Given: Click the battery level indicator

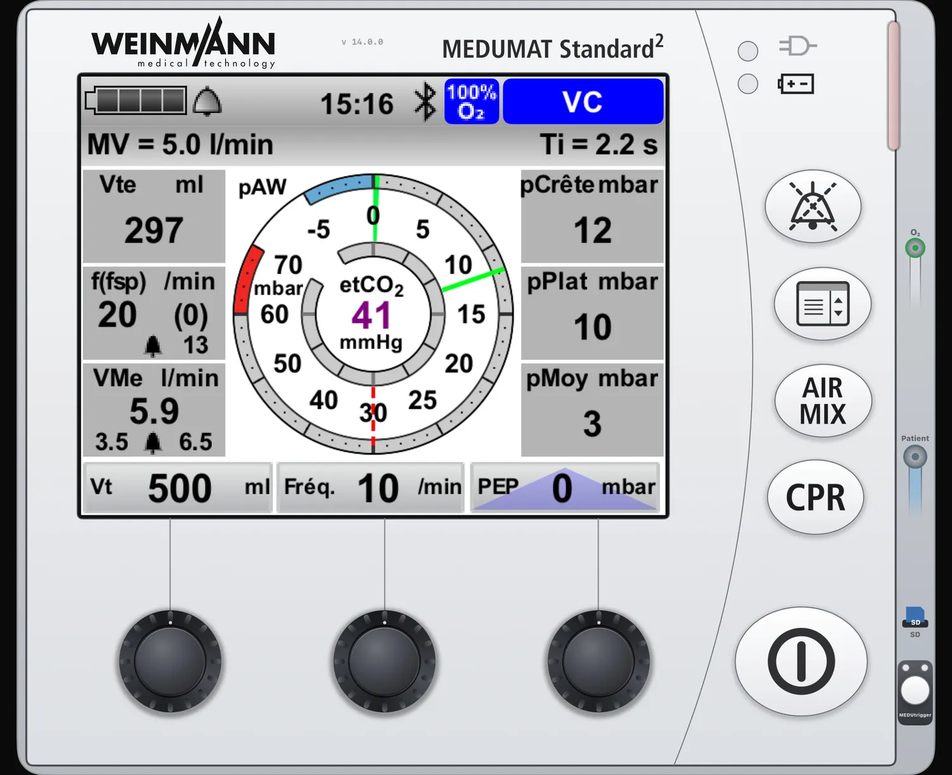Looking at the screenshot, I should coord(136,100).
